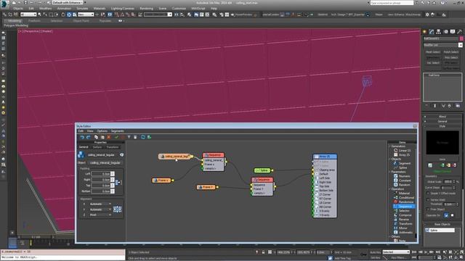Open the Options menu in Style Editor
This screenshot has height=261, width=465.
102,130
